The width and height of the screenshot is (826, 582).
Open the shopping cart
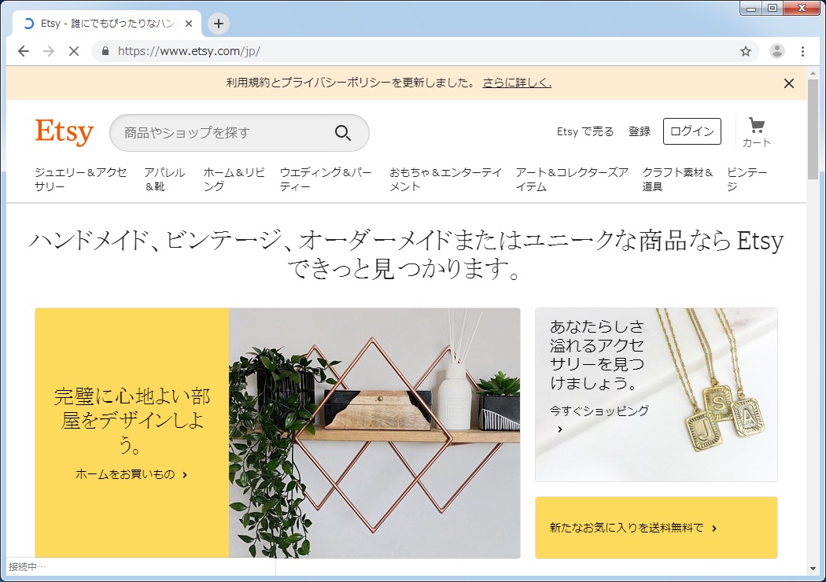tap(756, 131)
